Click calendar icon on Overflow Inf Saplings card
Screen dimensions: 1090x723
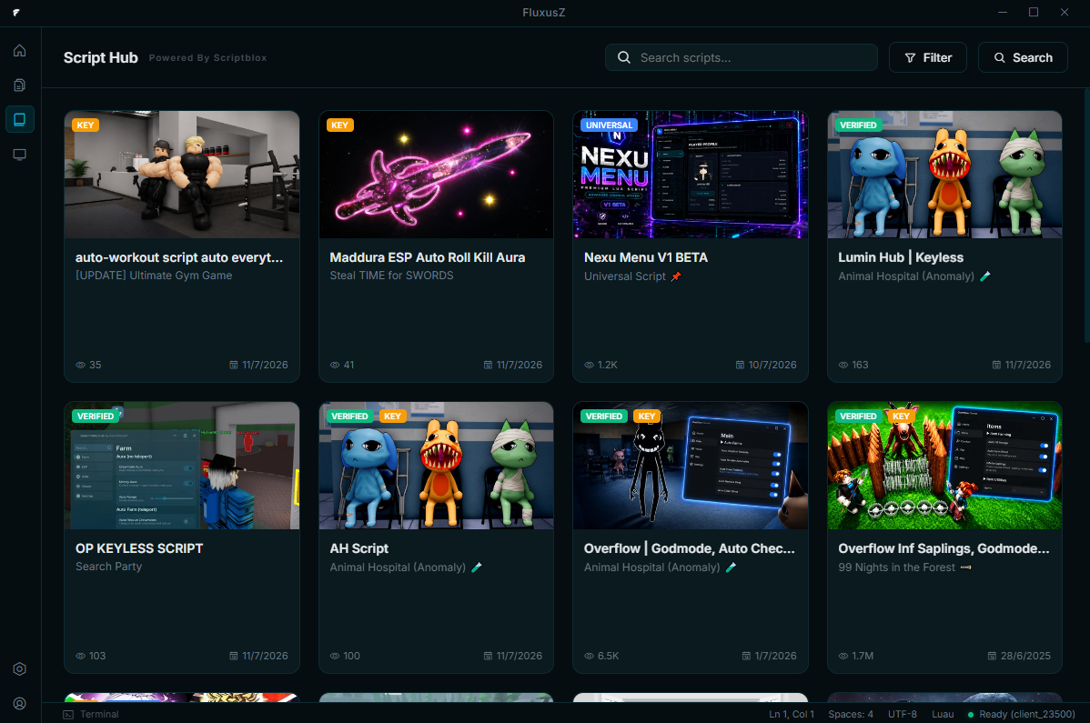(992, 656)
